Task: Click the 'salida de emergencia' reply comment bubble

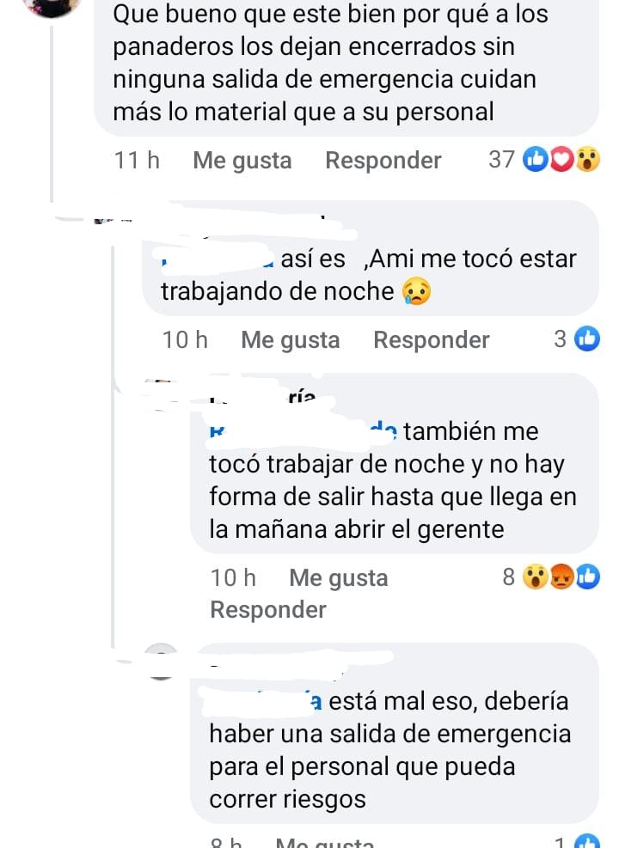Action: click(x=395, y=734)
